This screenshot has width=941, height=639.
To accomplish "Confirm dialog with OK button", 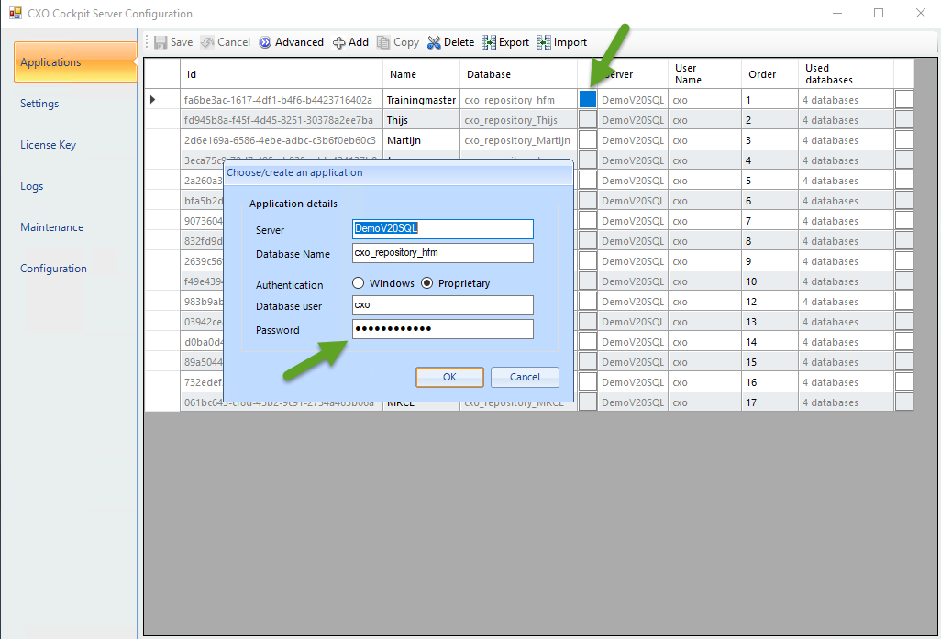I will click(449, 377).
